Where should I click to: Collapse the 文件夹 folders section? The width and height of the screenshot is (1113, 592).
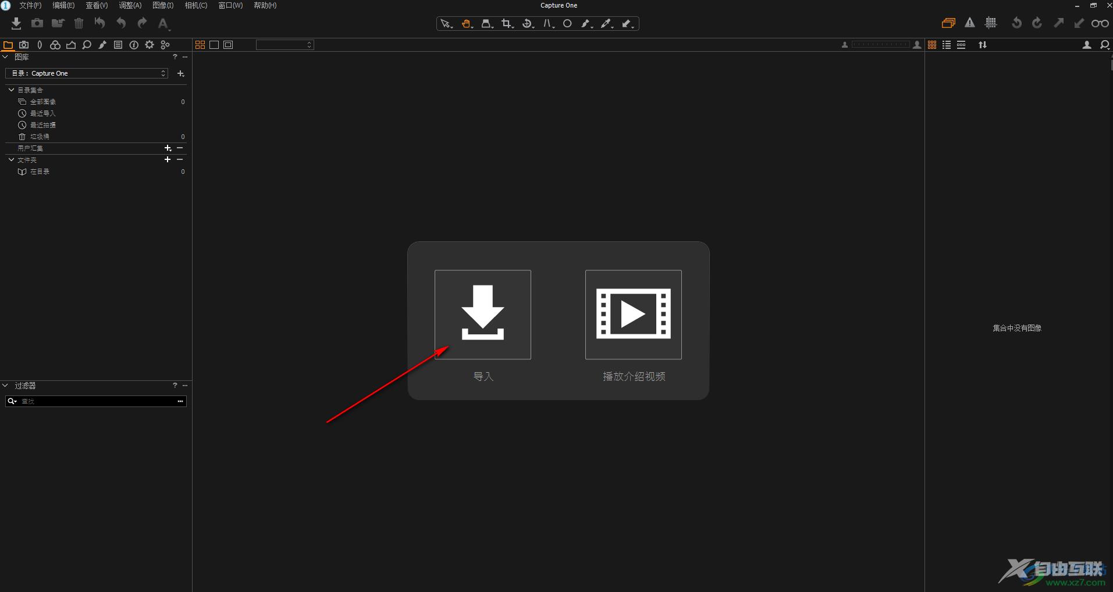tap(11, 159)
